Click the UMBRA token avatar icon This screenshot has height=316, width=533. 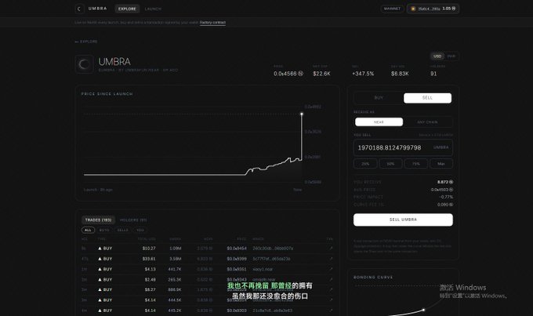84,64
